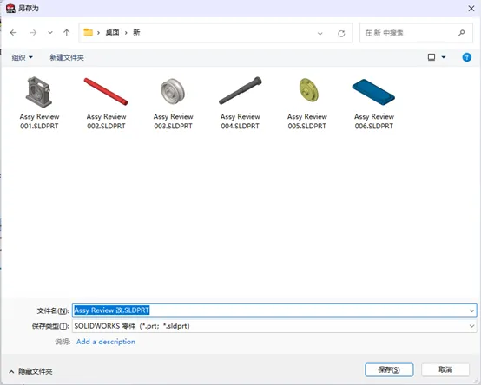Screen dimensions: 481x385
Task: Select the blue plate Assy Review 006.SLDPRT
Action: click(x=374, y=103)
